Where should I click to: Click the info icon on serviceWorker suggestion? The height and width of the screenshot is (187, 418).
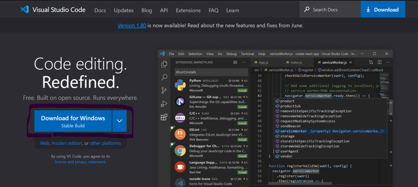pyautogui.click(x=382, y=131)
